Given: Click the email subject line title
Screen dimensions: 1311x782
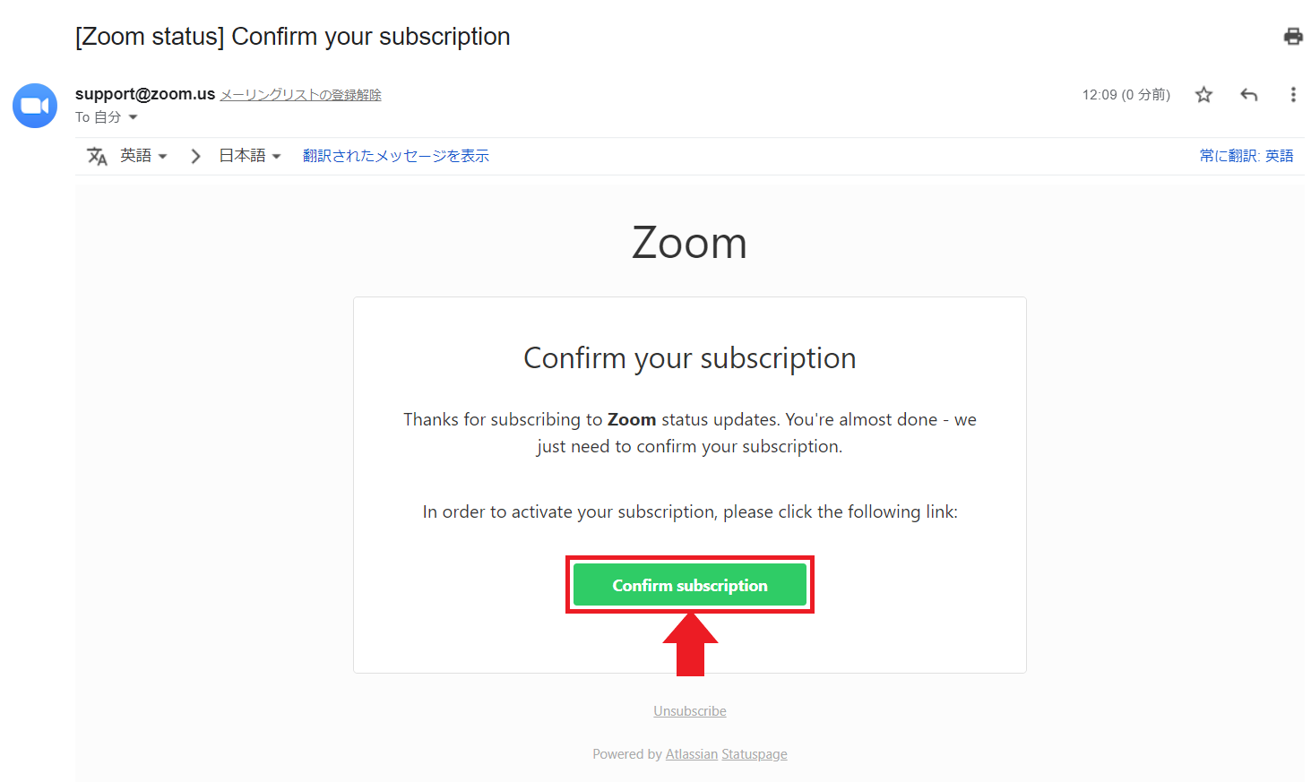Looking at the screenshot, I should [293, 37].
